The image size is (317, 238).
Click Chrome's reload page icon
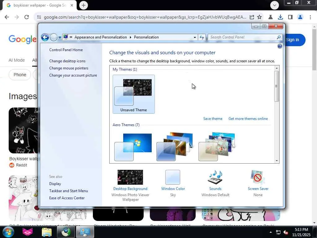click(x=27, y=17)
